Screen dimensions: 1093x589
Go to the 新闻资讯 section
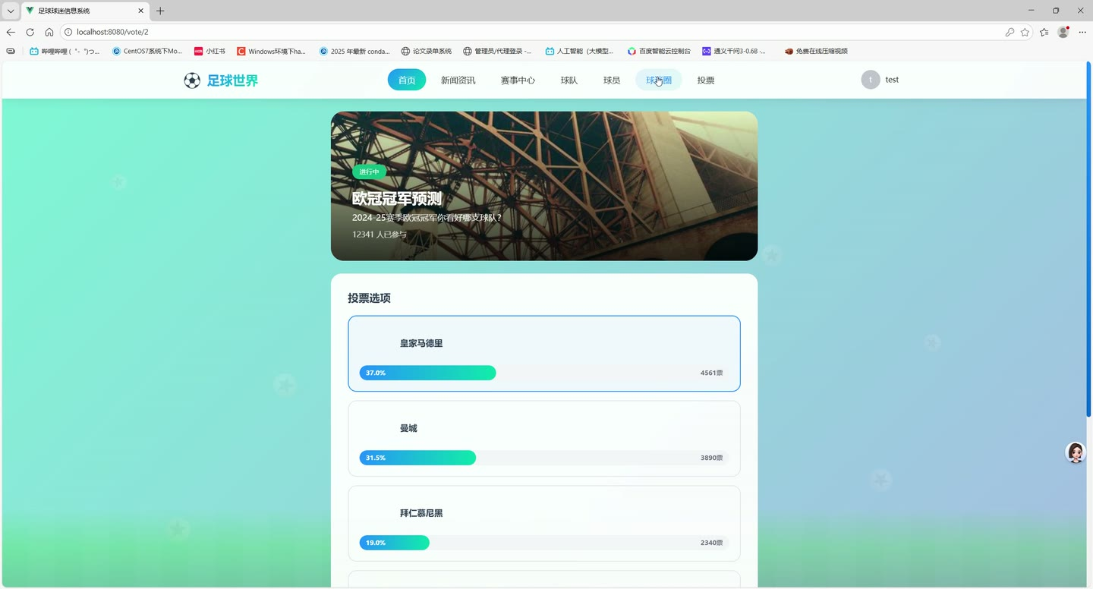458,80
